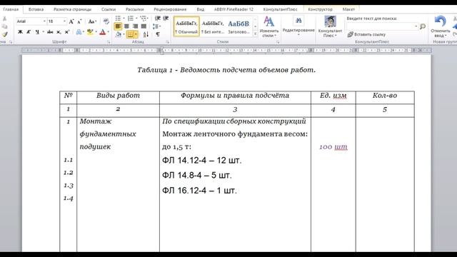Expand the font color arrow
The height and width of the screenshot is (257, 457).
pos(108,31)
